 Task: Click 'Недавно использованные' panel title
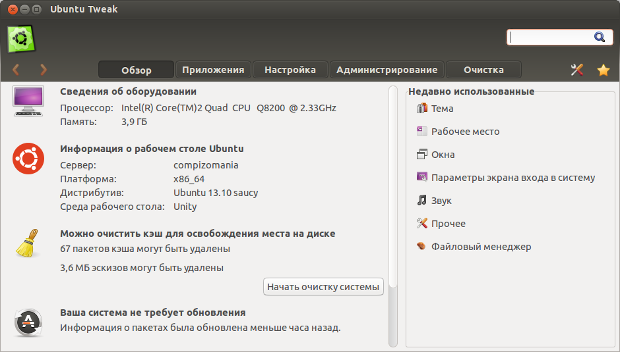pyautogui.click(x=472, y=91)
